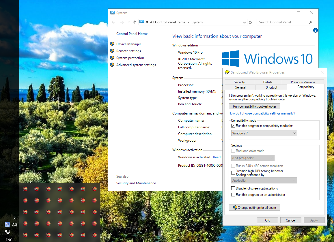The height and width of the screenshot is (242, 334).
Task: Select the Compatibility tab
Action: 306,87
